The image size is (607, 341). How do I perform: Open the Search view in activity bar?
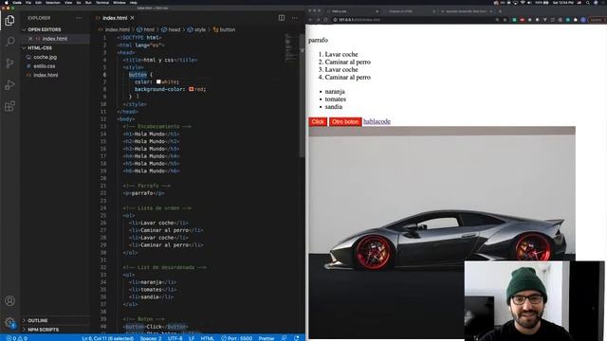coord(9,42)
